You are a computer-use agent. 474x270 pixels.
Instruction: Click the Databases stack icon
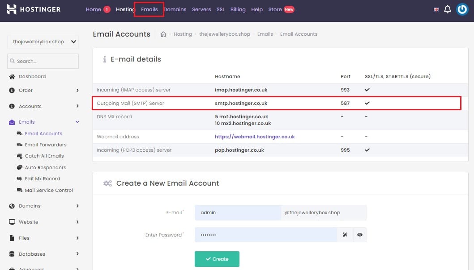click(x=12, y=254)
